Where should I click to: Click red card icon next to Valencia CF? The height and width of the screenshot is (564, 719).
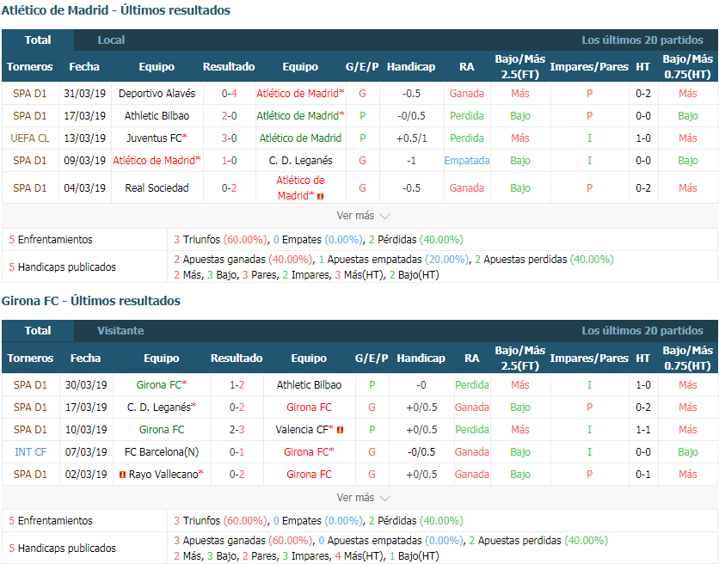(x=341, y=430)
